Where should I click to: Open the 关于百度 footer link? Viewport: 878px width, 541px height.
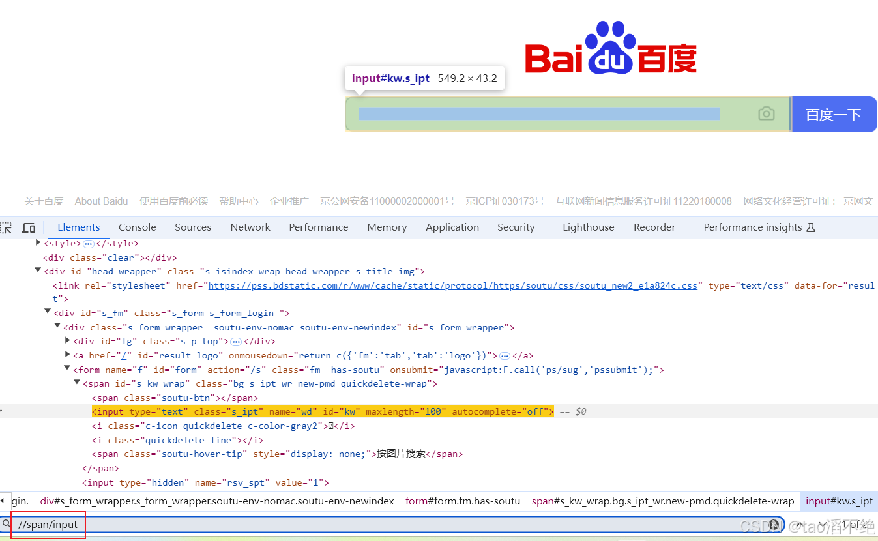click(44, 201)
